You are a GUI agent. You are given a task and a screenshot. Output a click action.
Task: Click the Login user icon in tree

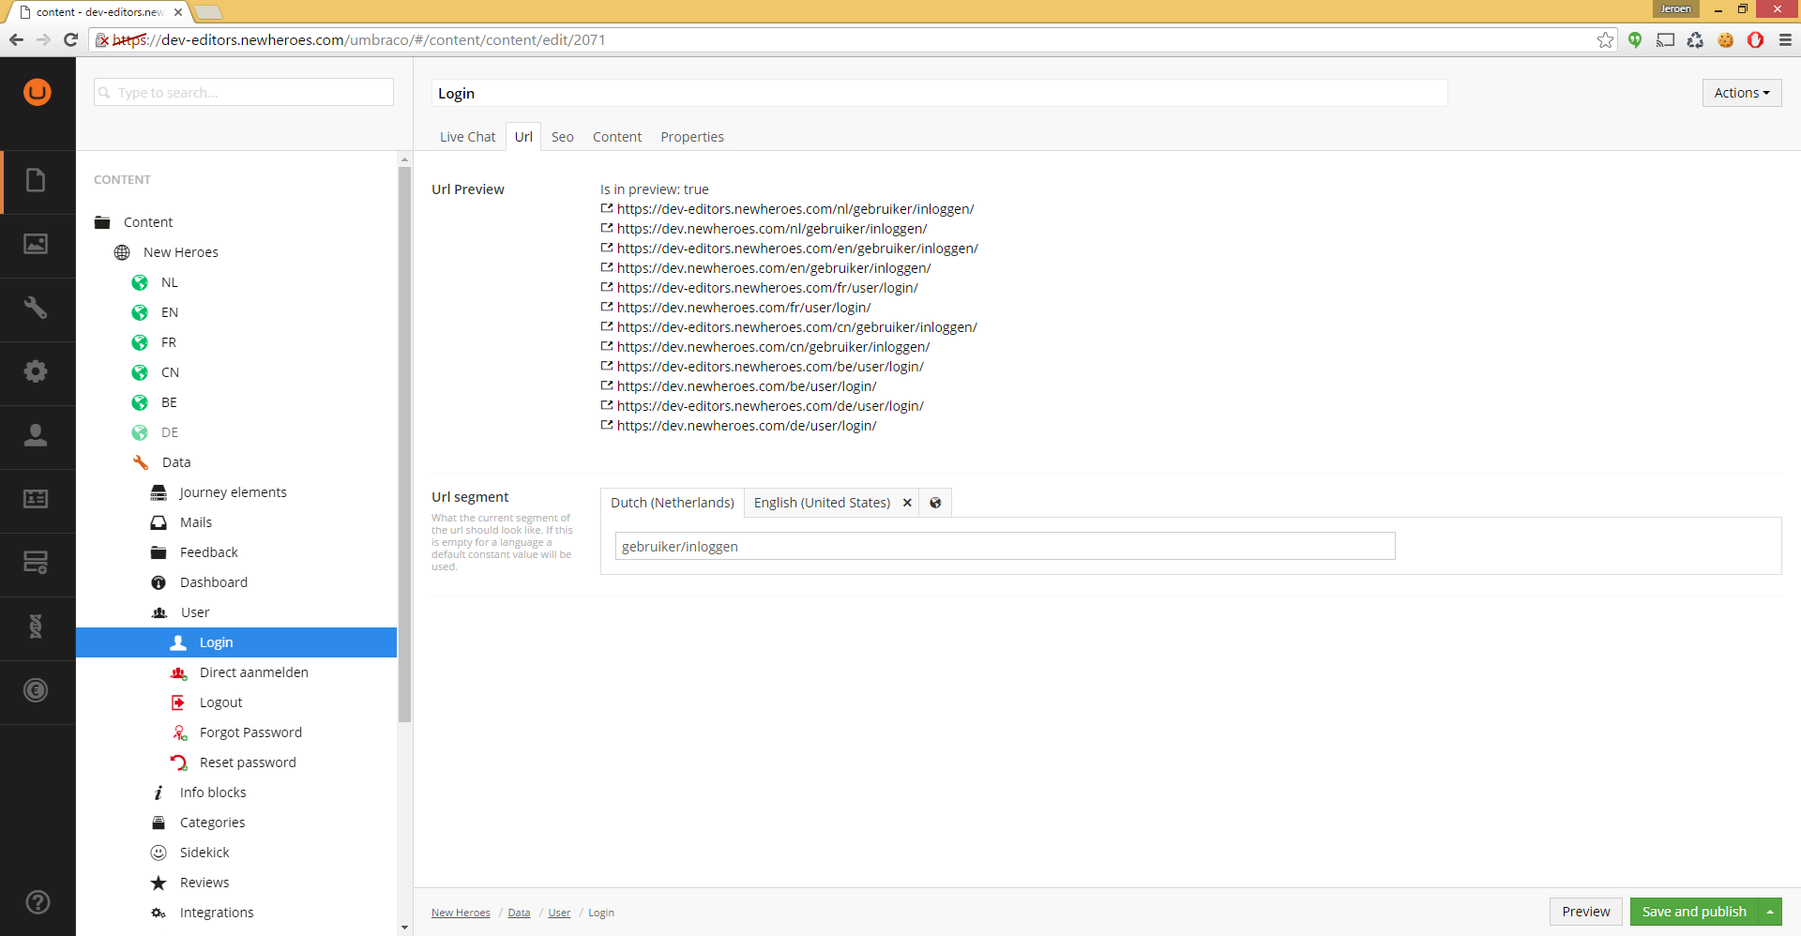[x=178, y=642]
